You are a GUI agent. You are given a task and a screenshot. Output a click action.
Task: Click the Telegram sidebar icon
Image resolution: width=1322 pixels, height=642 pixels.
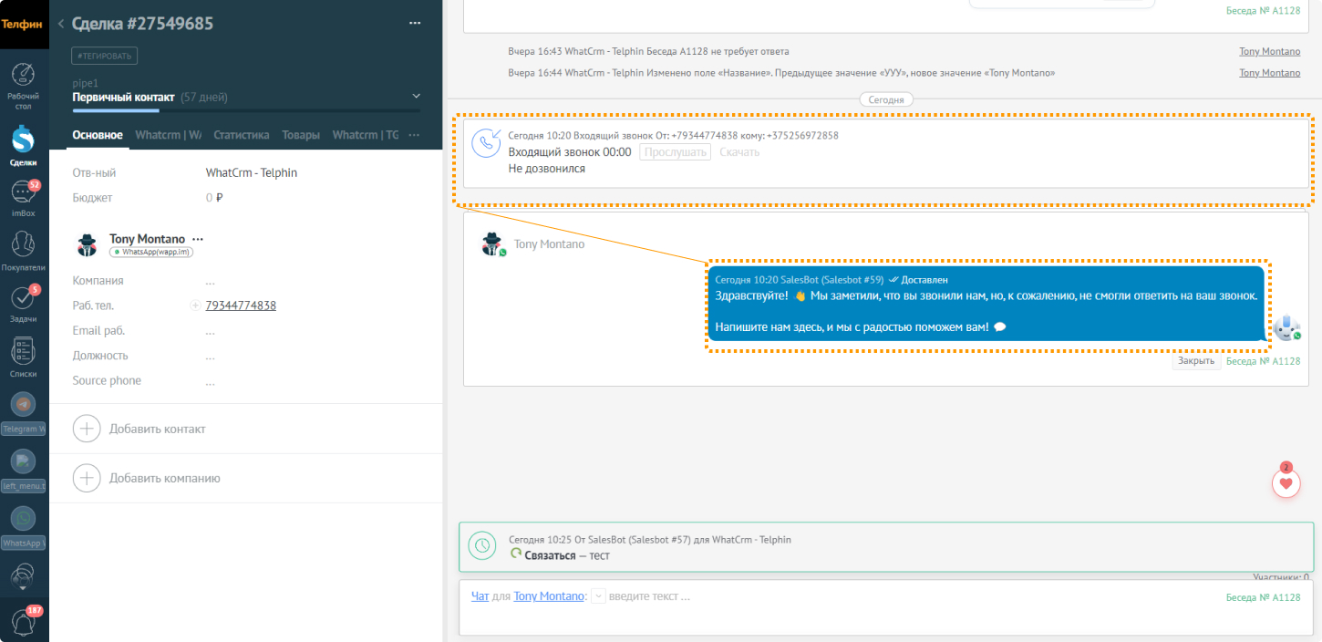pos(24,405)
